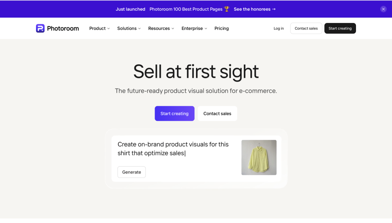
Task: Click the Just launched label
Action: (x=130, y=9)
